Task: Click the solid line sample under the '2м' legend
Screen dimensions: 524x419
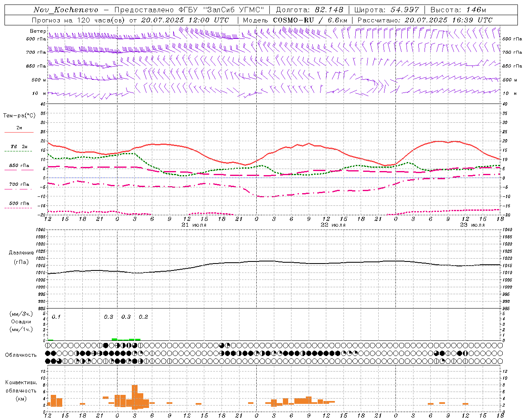Action: click(19, 133)
